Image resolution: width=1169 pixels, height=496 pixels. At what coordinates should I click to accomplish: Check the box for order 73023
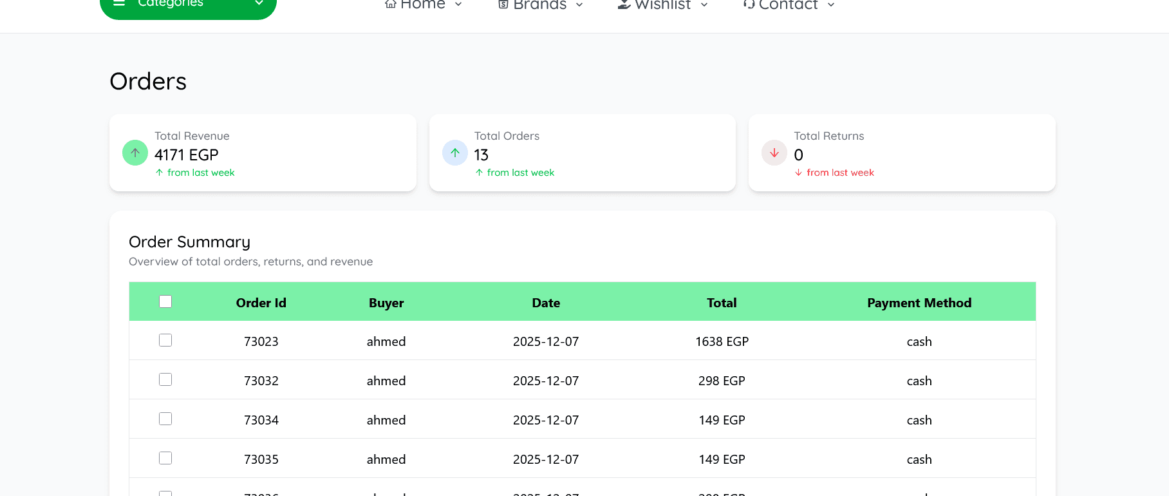(x=165, y=340)
